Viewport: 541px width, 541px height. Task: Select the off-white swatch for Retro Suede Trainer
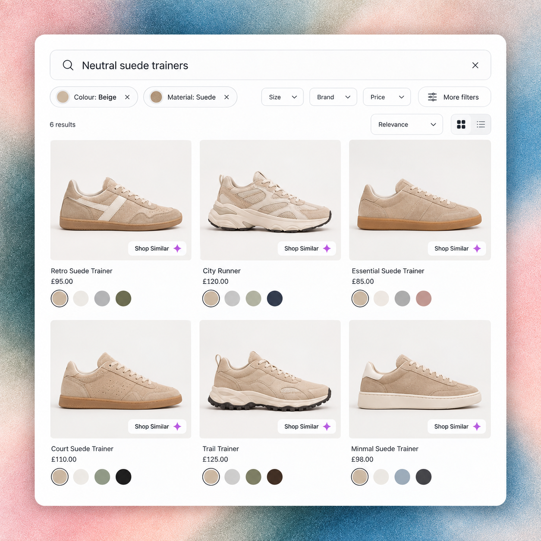[x=81, y=299]
